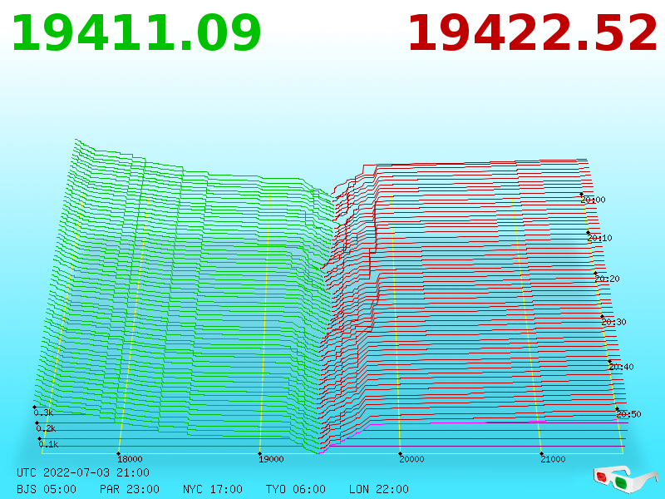Click the 20:30 time axis marker
This screenshot has height=499, width=665.
coord(613,322)
